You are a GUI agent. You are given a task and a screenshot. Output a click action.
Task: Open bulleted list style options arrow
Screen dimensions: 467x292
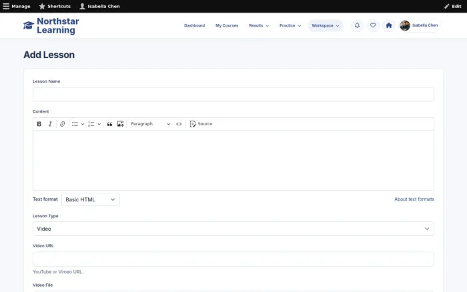click(x=83, y=124)
